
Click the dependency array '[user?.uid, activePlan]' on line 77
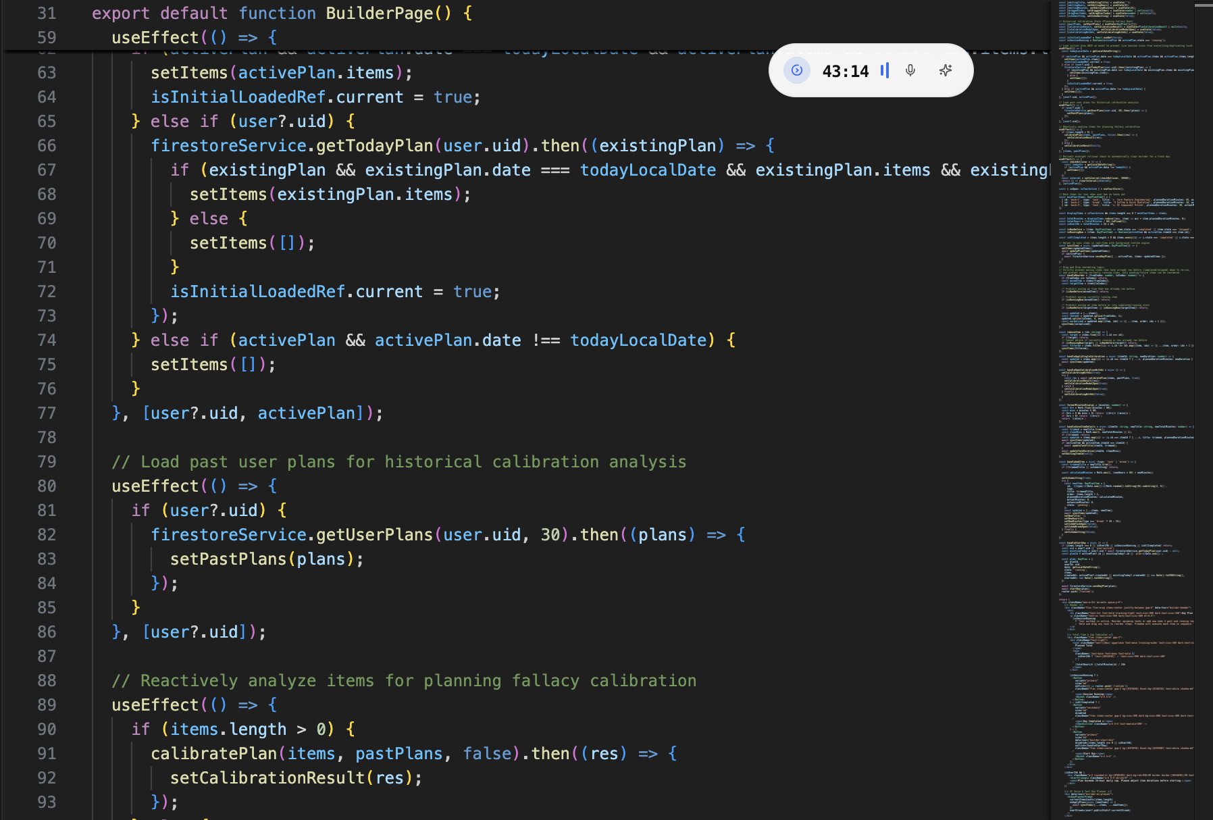tap(253, 413)
